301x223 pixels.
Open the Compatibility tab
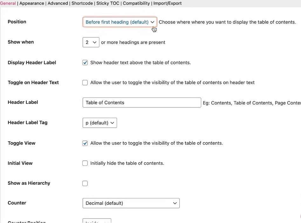click(x=136, y=3)
